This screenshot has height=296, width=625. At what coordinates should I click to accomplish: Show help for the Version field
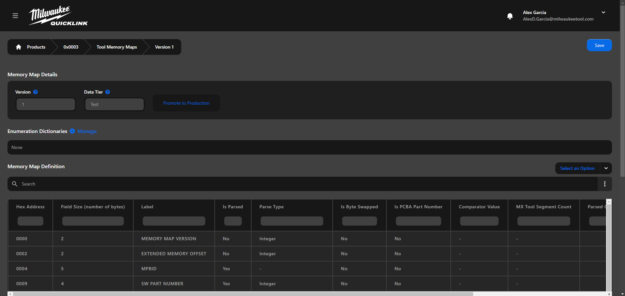click(x=36, y=92)
